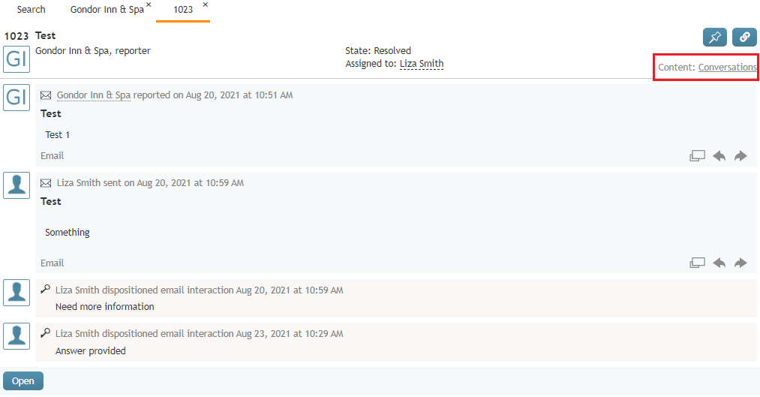Click the assigned agent Liza Smith link

click(x=421, y=64)
